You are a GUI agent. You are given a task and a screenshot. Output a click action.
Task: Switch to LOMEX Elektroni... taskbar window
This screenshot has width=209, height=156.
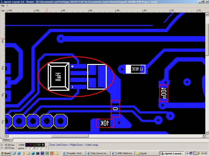tap(123, 153)
